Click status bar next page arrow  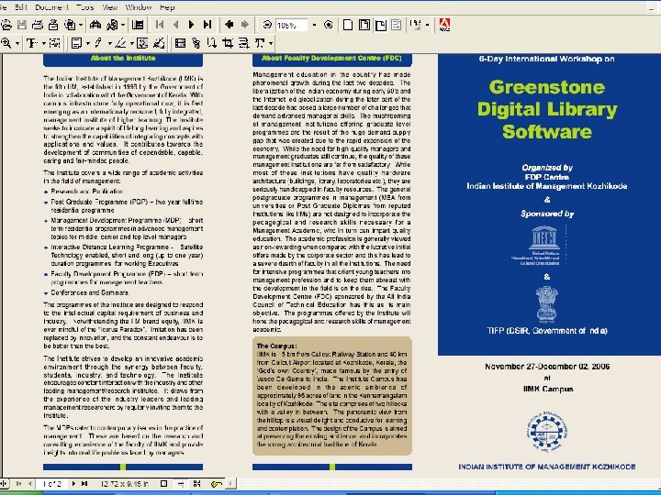point(73,484)
